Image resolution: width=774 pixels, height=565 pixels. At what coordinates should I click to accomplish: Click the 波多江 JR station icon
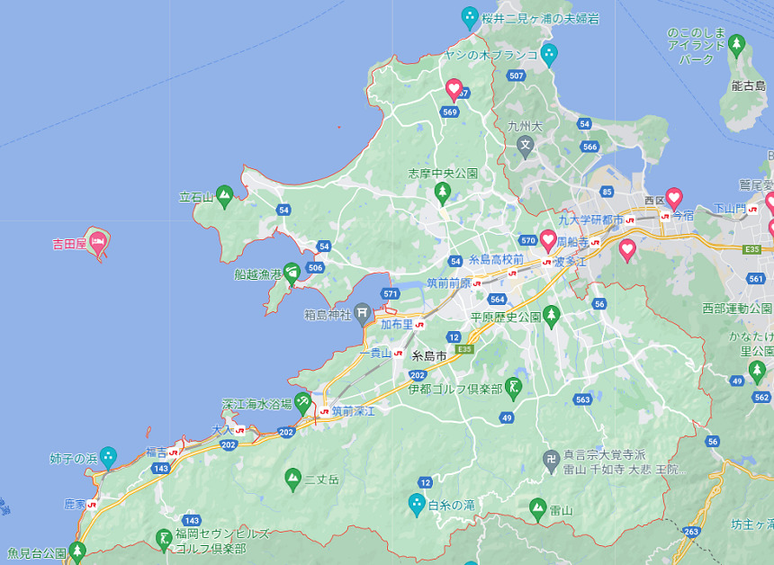point(546,263)
